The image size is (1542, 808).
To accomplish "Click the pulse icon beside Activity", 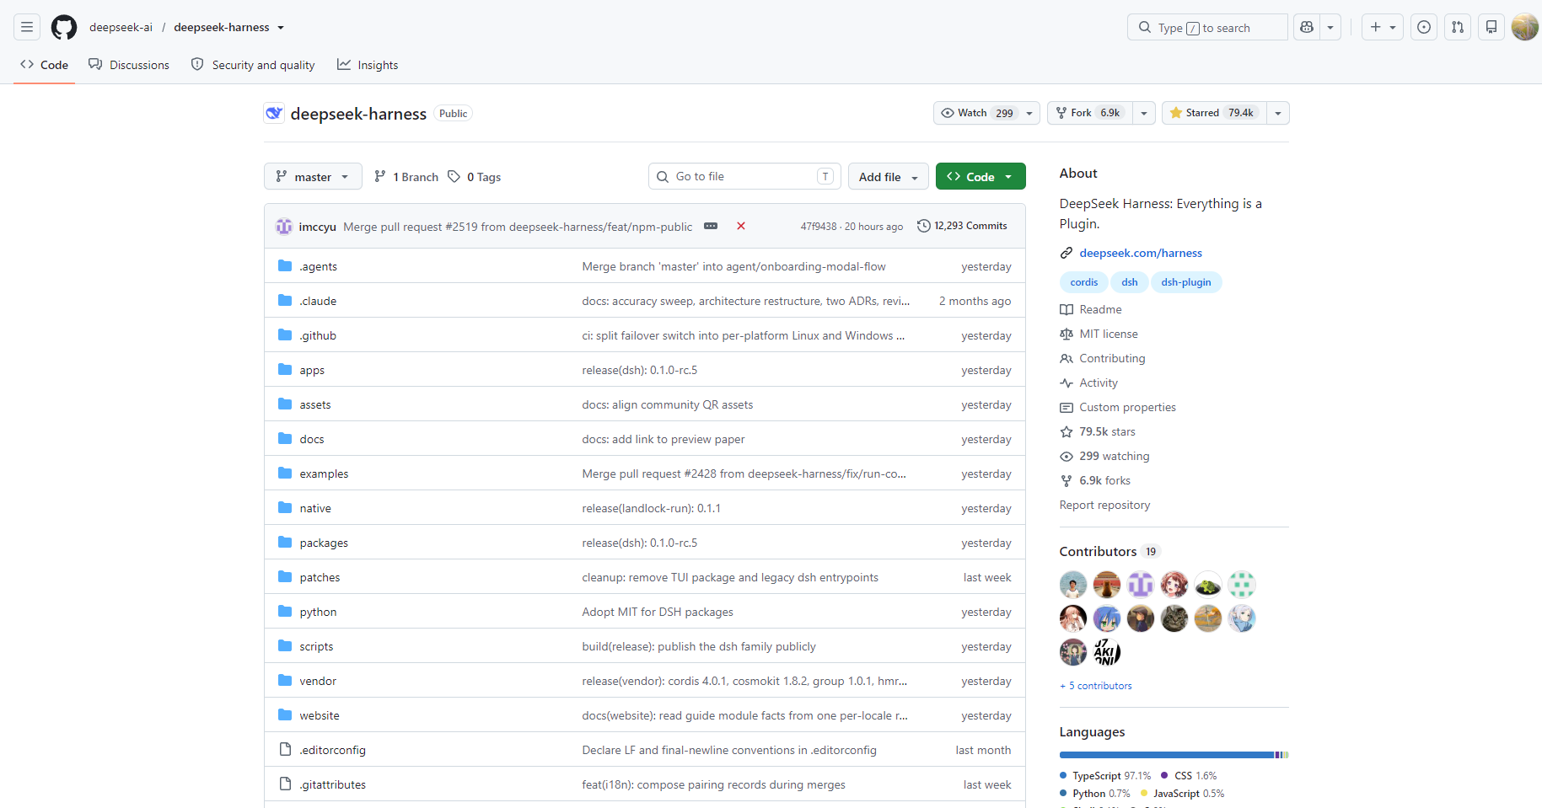I will (1067, 383).
